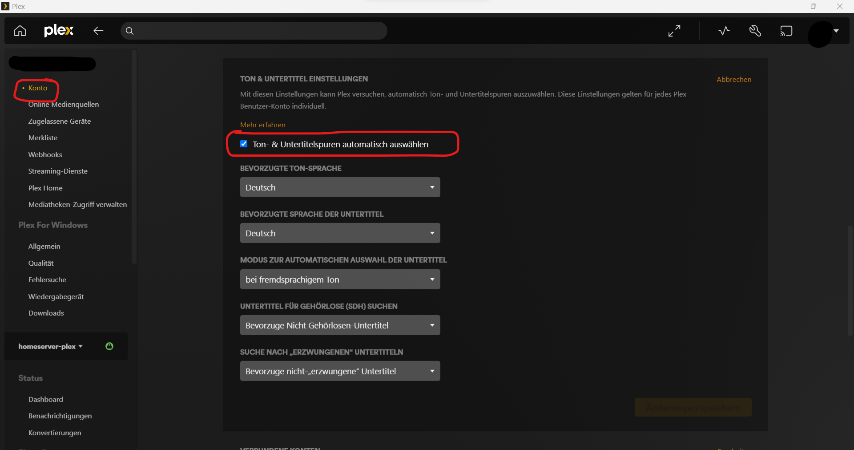
Task: Open Allgemein under Plex For Windows
Action: (x=44, y=247)
